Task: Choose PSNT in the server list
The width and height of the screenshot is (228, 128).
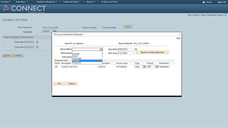Action: pyautogui.click(x=87, y=56)
